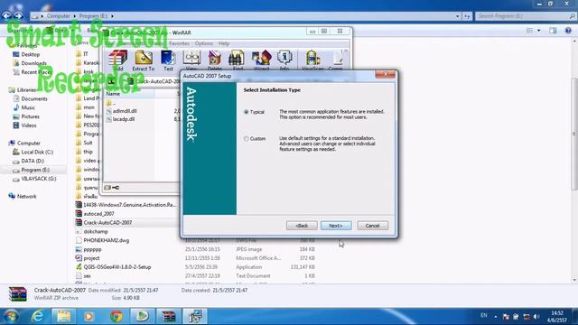Click the volume speaker icon in tray
578x325 pixels.
[x=536, y=317]
